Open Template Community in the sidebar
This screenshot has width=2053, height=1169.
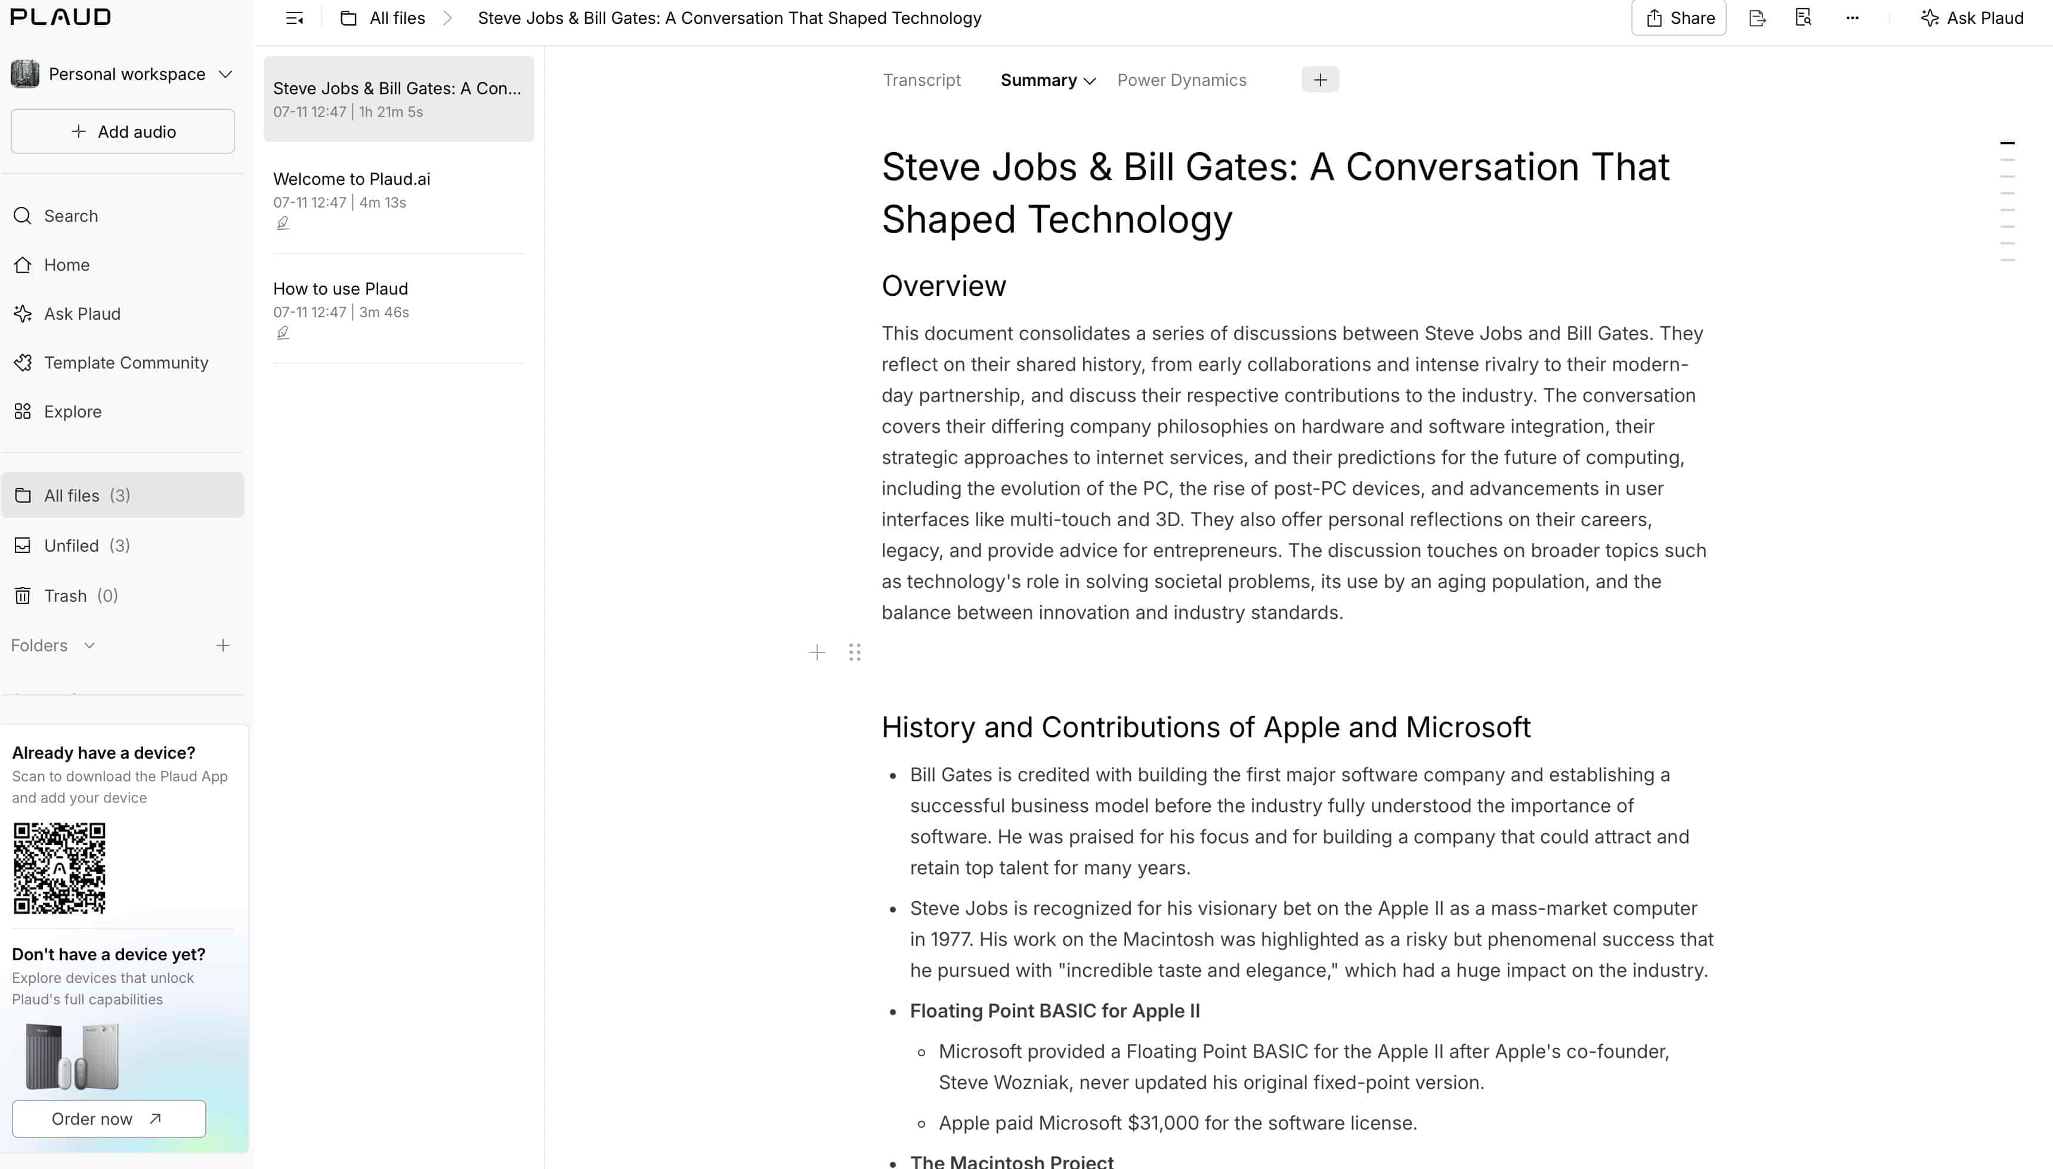[123, 362]
